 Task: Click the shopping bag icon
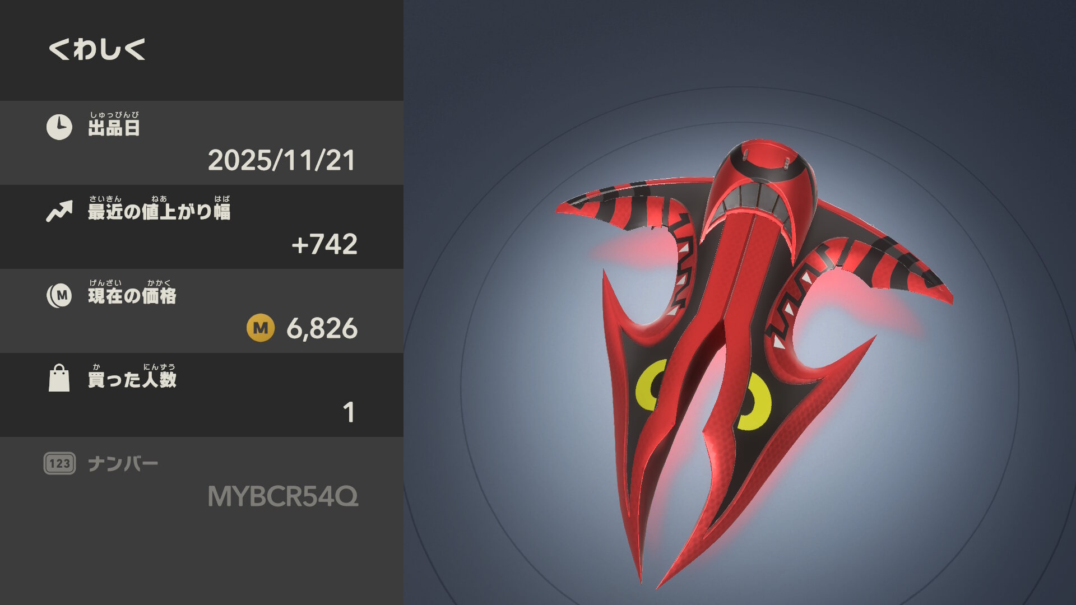coord(59,378)
